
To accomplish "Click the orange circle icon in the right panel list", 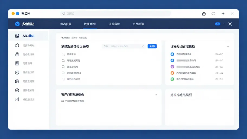I will point(172,73).
